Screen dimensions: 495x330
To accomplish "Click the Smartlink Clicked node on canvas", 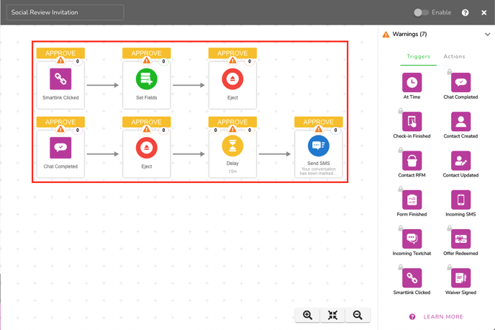I will [60, 79].
